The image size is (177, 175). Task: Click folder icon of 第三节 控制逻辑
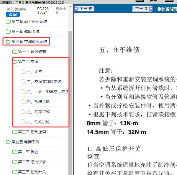[x=15, y=132]
